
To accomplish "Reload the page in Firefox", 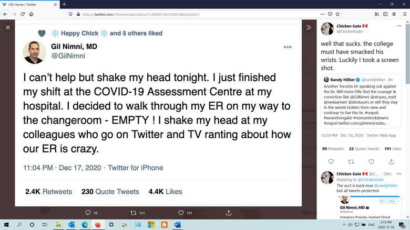I will click(x=23, y=14).
